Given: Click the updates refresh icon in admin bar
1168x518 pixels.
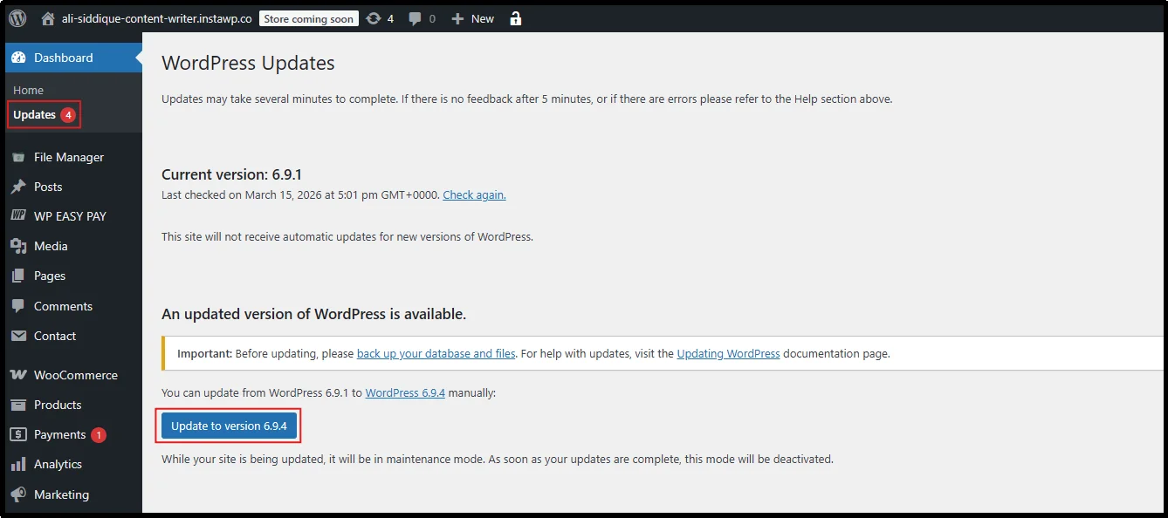Looking at the screenshot, I should [374, 18].
